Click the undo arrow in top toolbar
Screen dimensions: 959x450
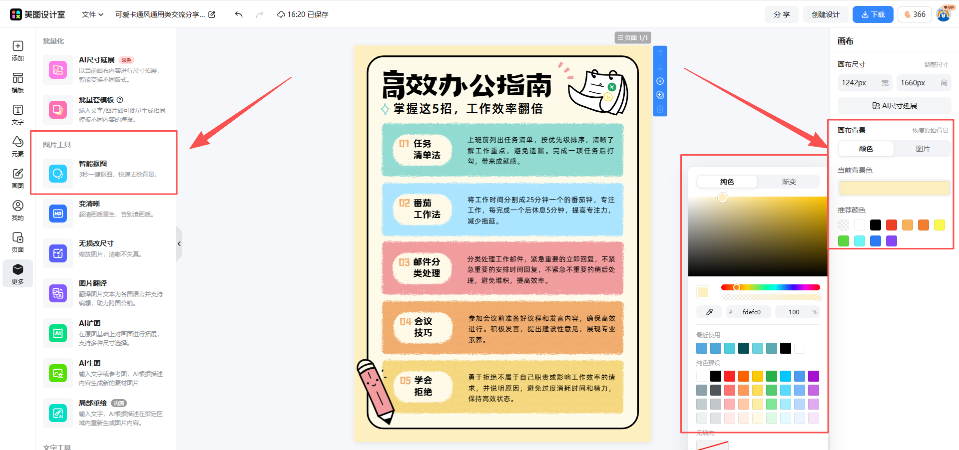coord(239,14)
